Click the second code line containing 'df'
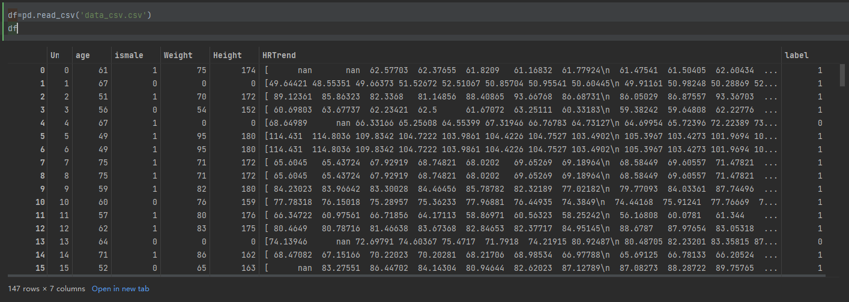The height and width of the screenshot is (302, 849). [x=13, y=28]
